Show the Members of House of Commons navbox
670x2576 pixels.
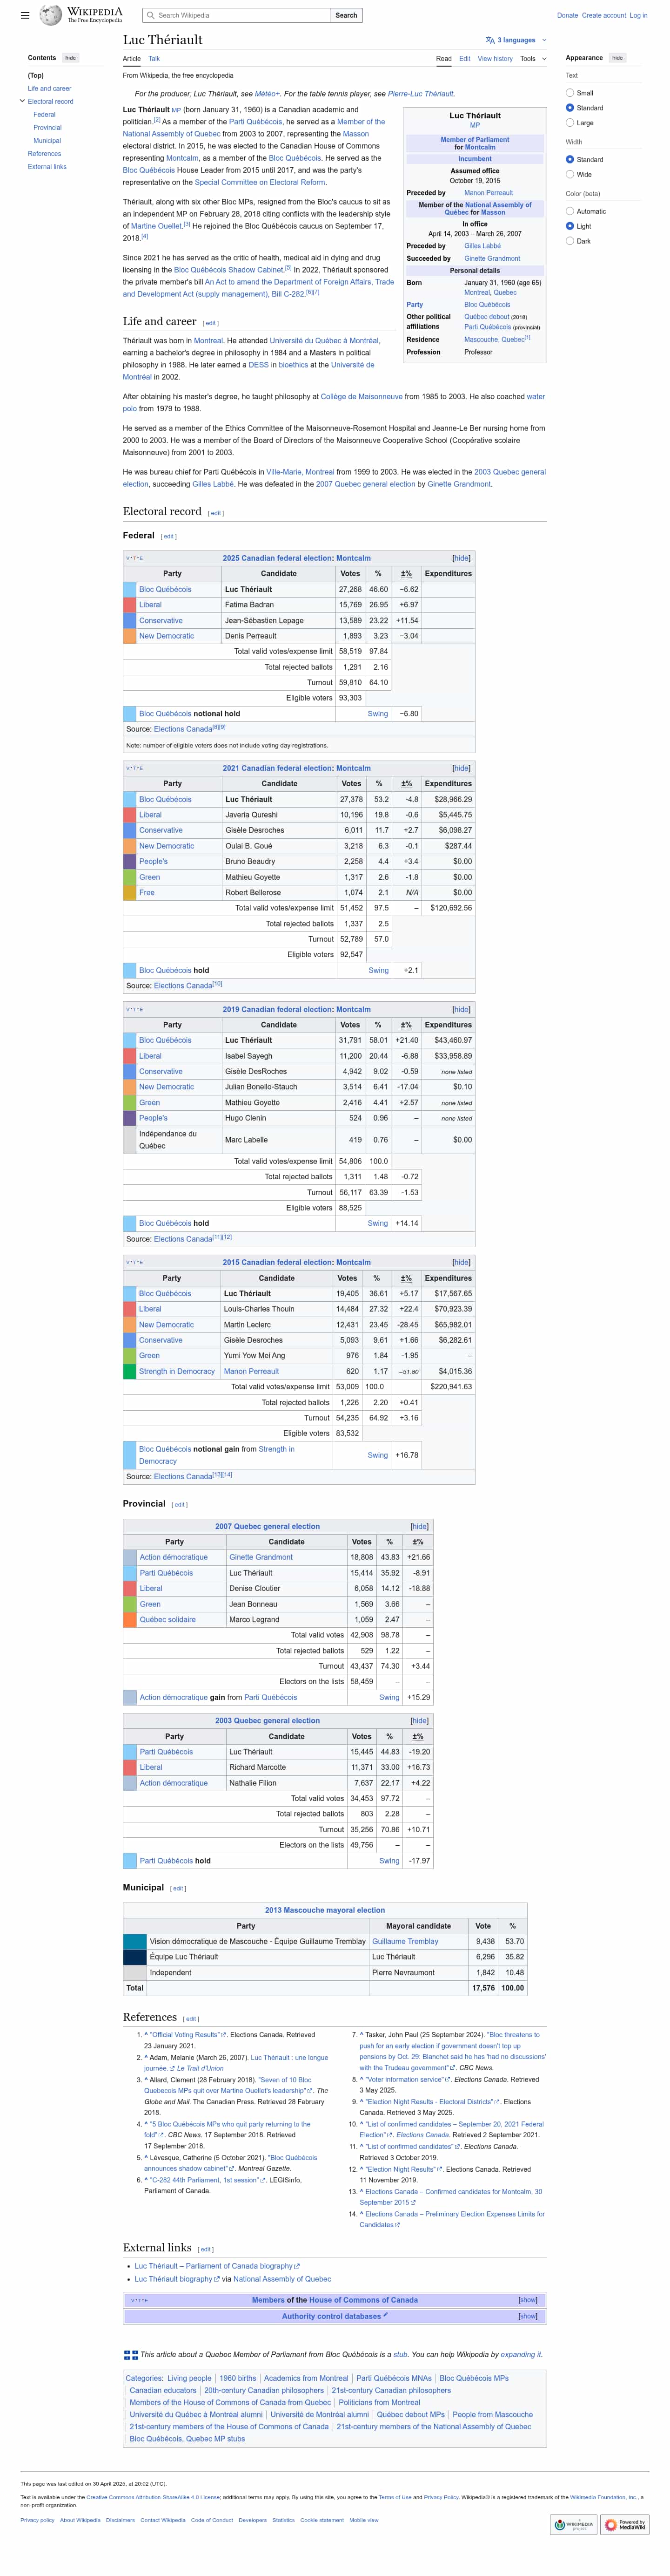(527, 2300)
